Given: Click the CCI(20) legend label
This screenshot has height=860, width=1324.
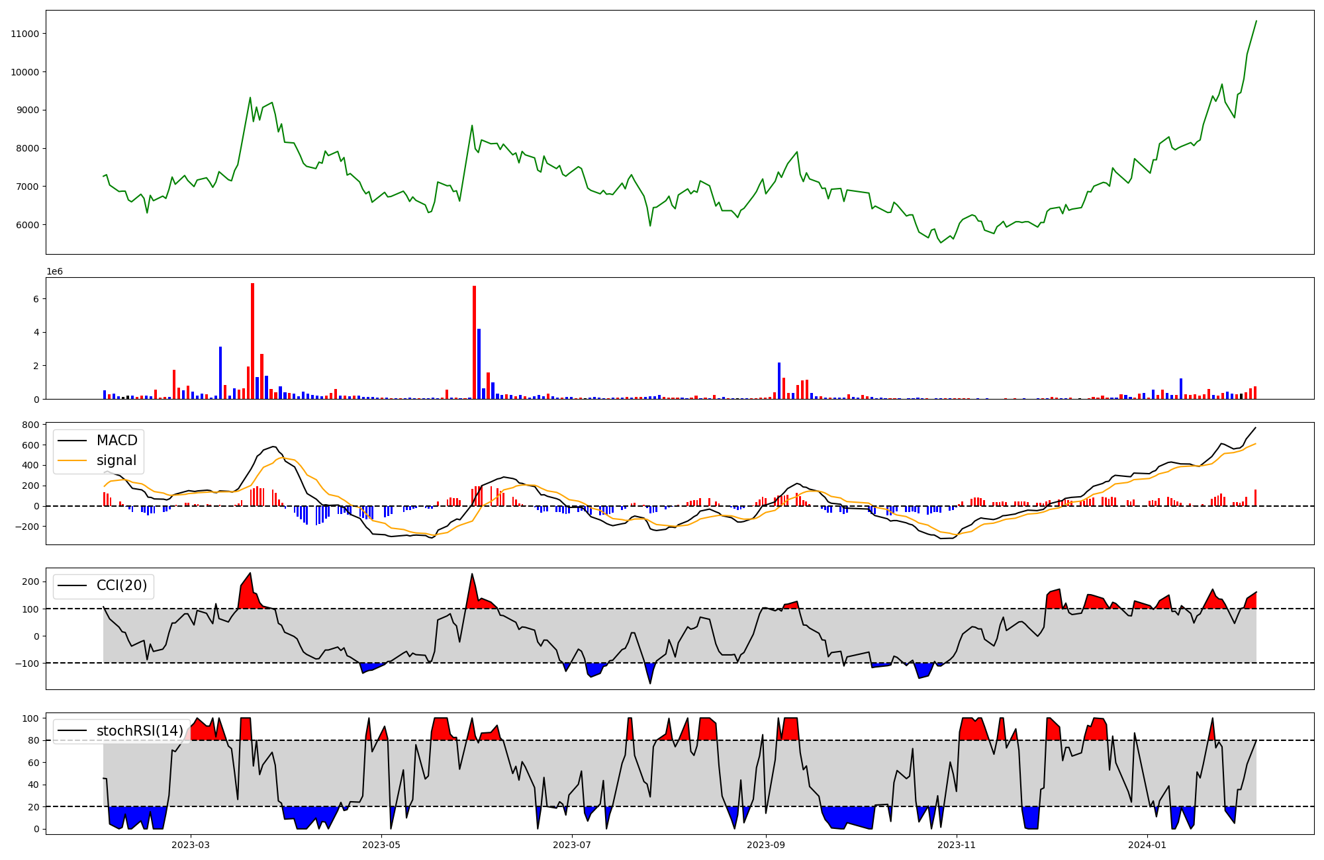Looking at the screenshot, I should click(x=122, y=585).
